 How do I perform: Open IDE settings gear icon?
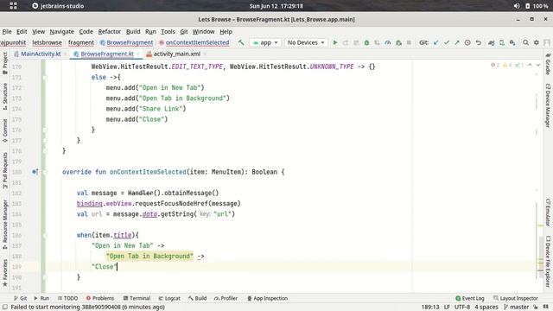(x=536, y=42)
